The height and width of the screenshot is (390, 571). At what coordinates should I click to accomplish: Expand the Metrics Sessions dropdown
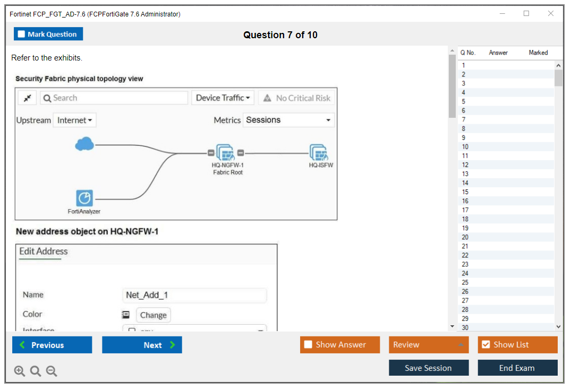pos(288,120)
